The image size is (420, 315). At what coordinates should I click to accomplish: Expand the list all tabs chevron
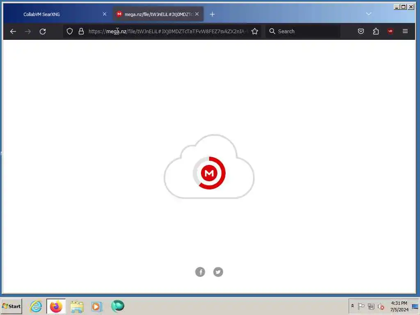(x=369, y=14)
